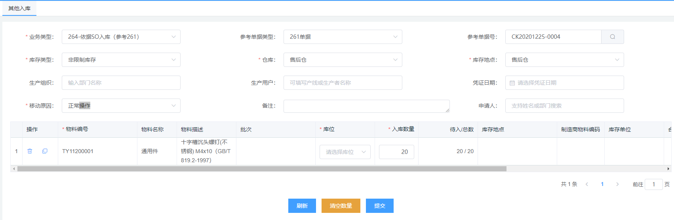
Task: Click the 刷新 button
Action: (x=302, y=206)
